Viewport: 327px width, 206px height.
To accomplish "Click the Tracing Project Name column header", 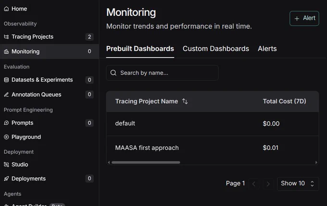I will tap(147, 102).
